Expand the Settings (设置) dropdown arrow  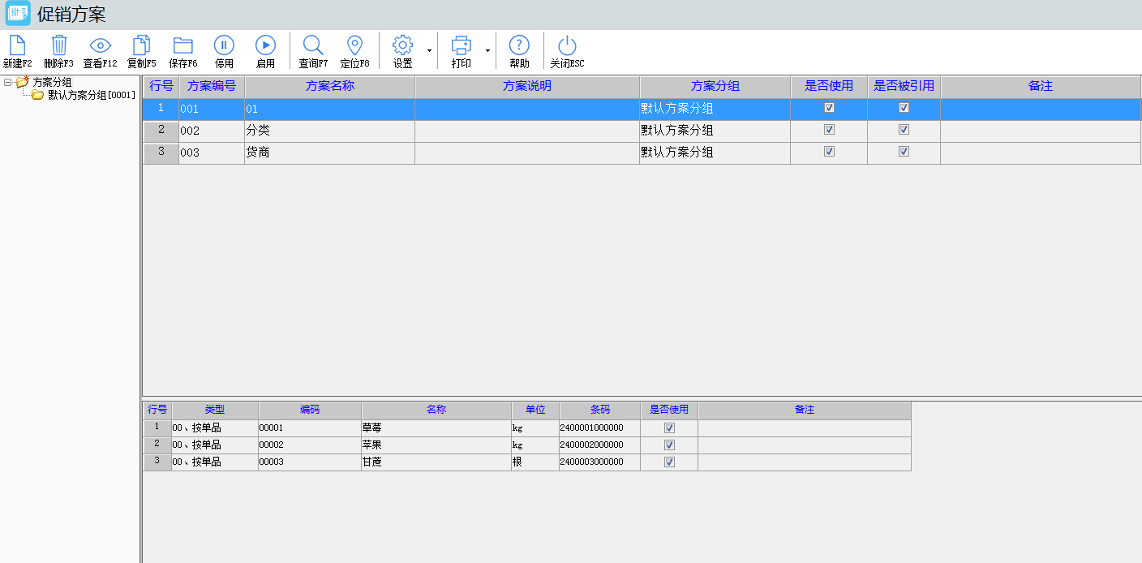pos(429,51)
